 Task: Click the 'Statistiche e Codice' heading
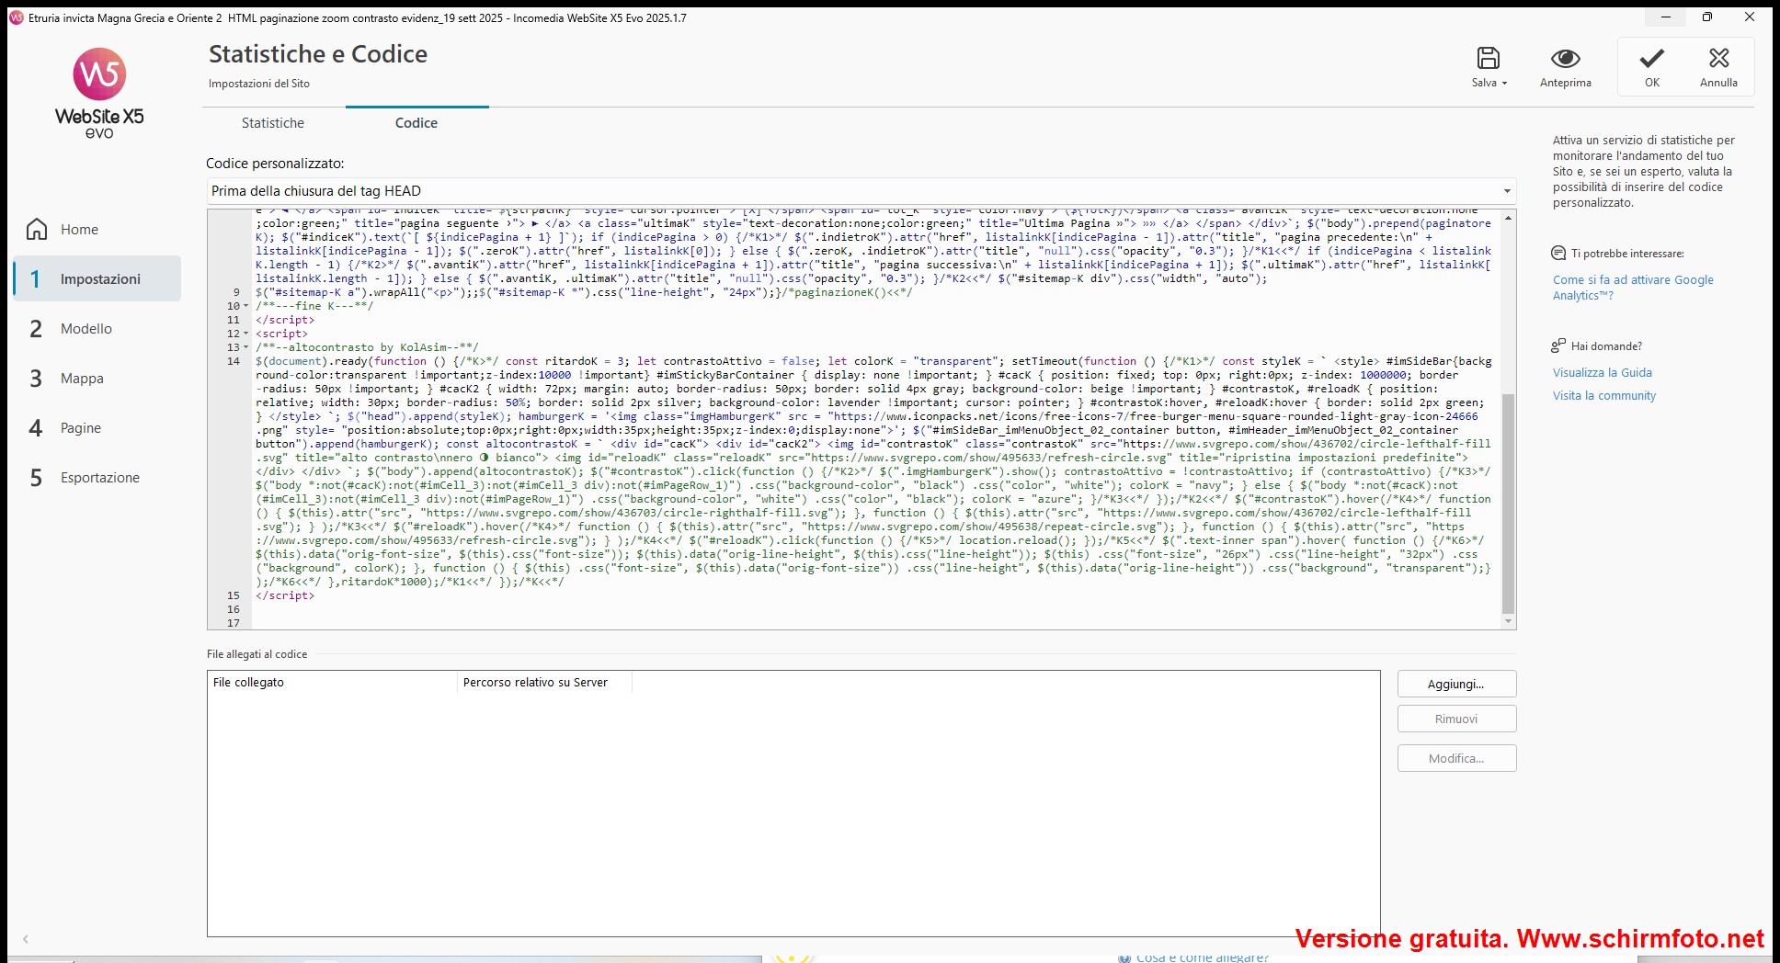tap(318, 54)
